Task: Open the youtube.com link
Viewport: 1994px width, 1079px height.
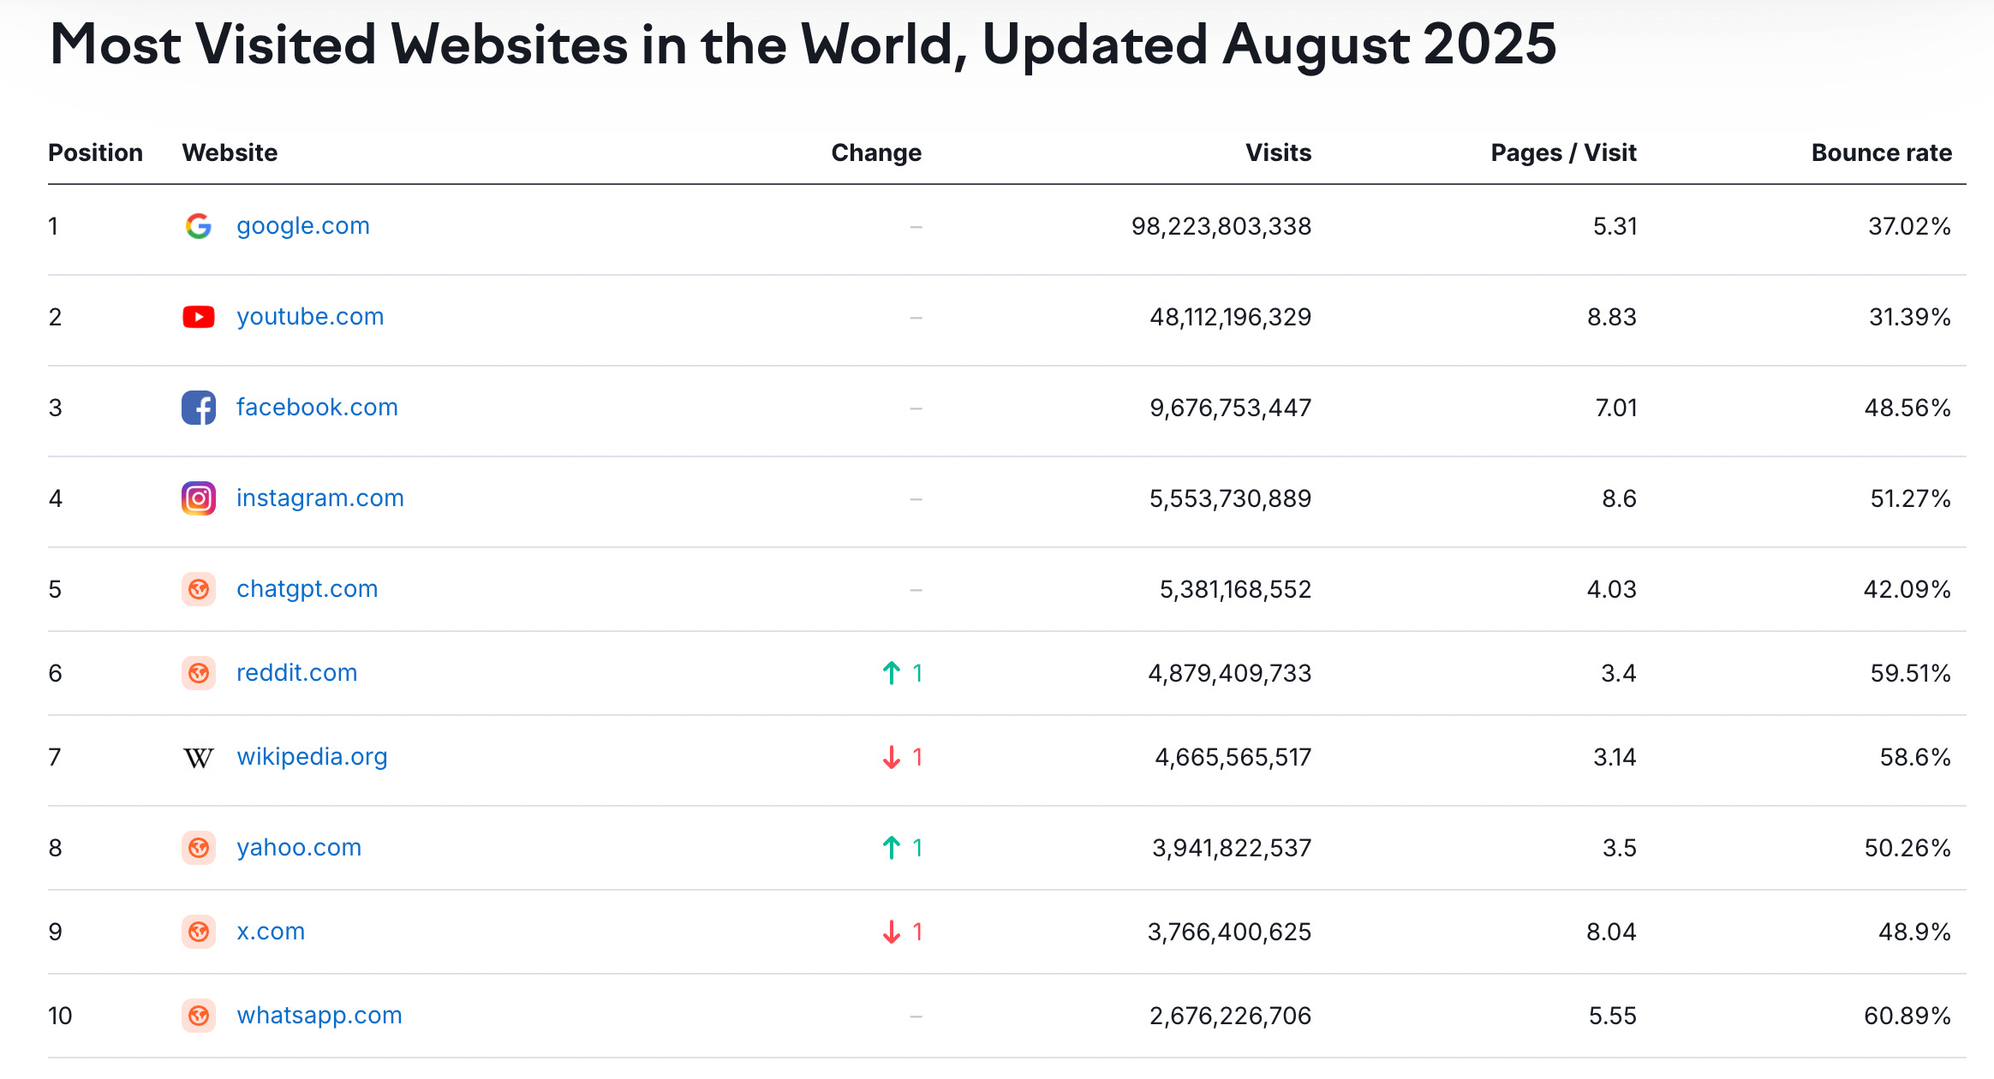Action: tap(309, 316)
